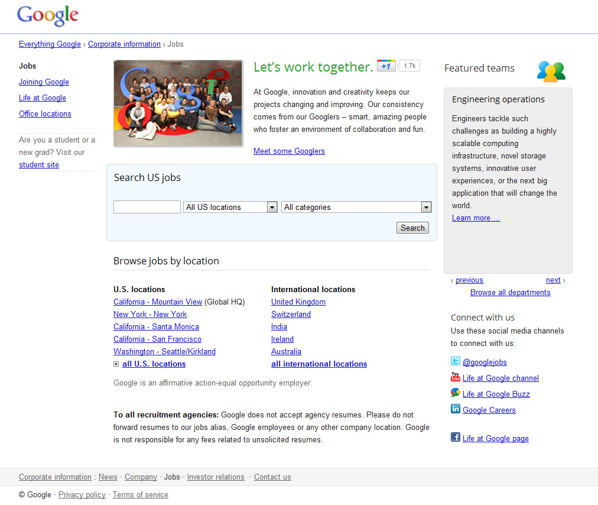Open Corporate information breadcrumb link
Image resolution: width=598 pixels, height=505 pixels.
(124, 44)
